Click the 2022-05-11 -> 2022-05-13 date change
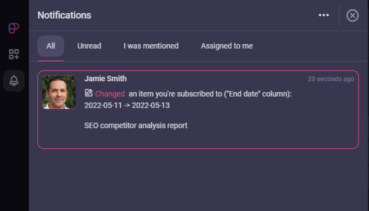Viewport: 369px width, 211px height. [127, 105]
